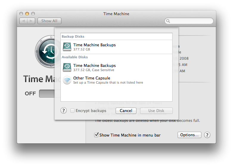Click the back navigation arrow
Viewport: 233px width, 167px height.
click(24, 21)
